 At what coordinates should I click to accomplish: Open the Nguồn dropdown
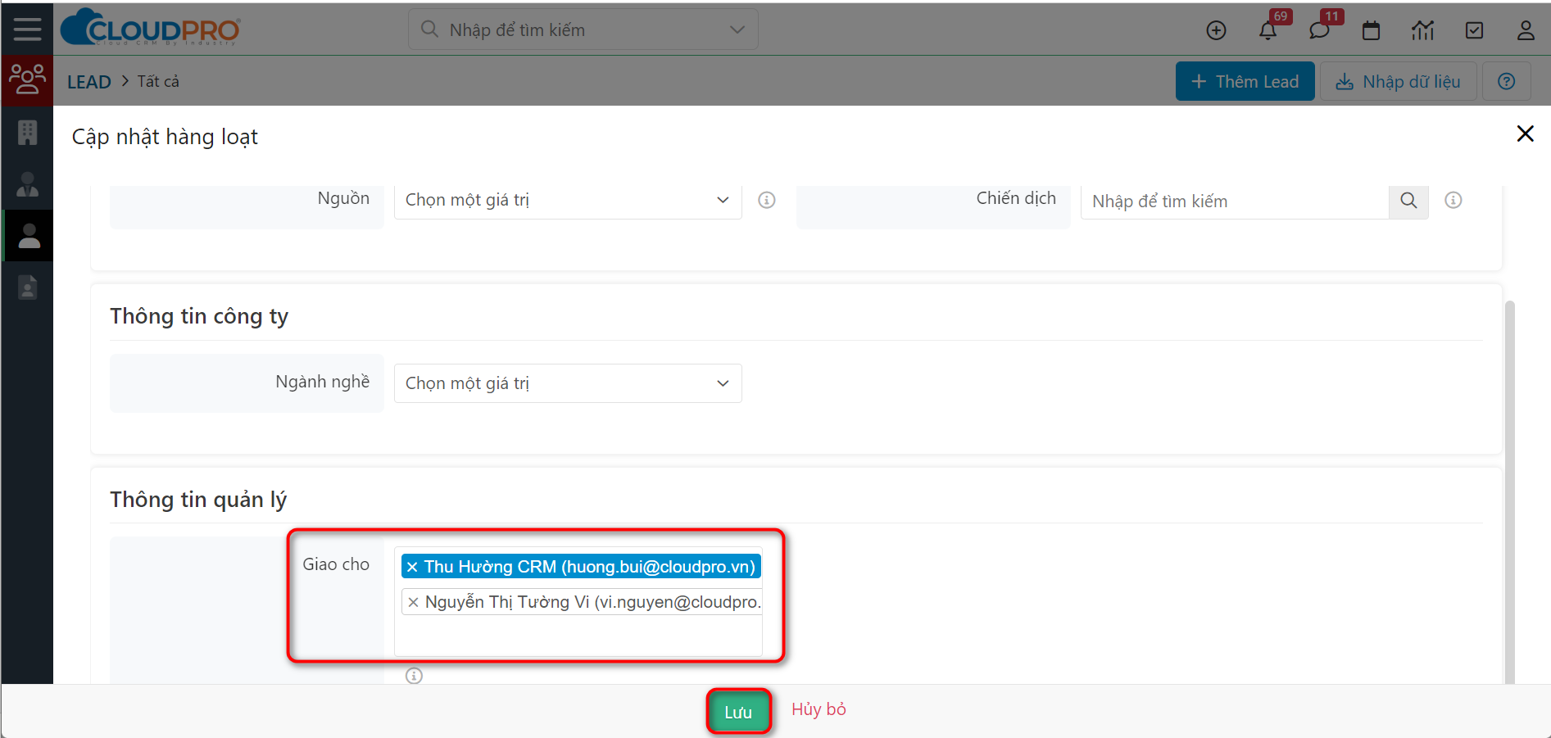(x=568, y=200)
